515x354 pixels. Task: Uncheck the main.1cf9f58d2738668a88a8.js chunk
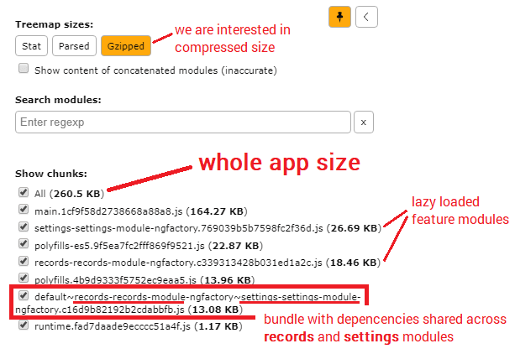click(x=24, y=209)
